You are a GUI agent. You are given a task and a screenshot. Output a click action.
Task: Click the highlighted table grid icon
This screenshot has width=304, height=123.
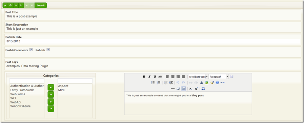[183, 89]
